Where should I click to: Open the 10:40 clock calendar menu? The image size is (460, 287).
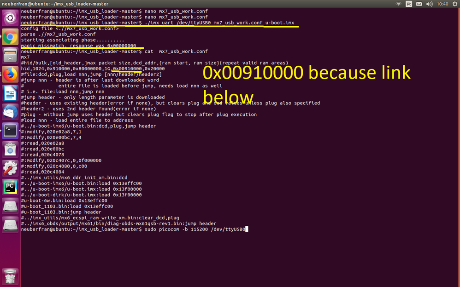(442, 4)
